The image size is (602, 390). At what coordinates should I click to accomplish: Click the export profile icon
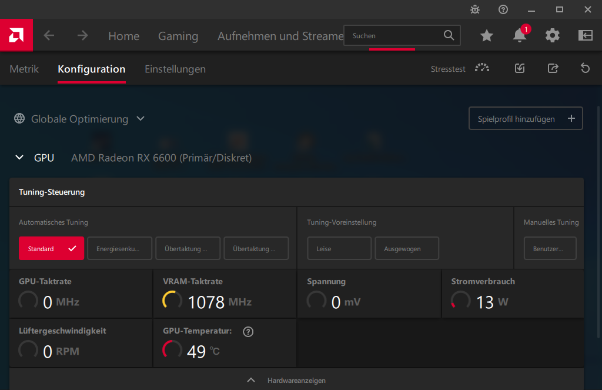pos(553,68)
